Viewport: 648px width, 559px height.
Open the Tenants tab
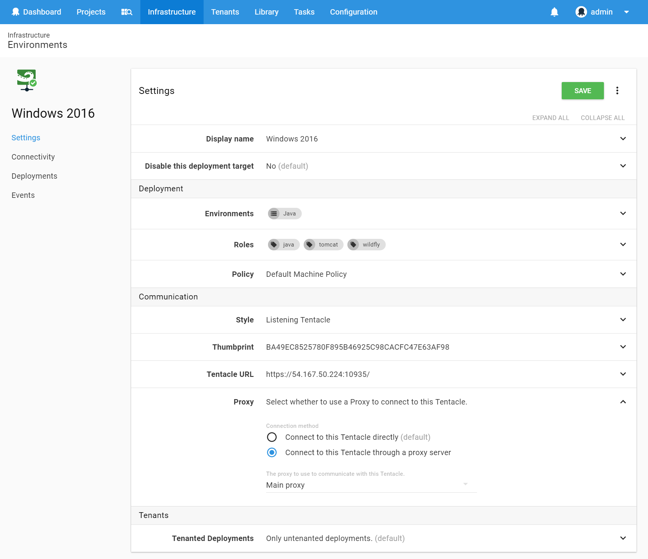(x=225, y=12)
